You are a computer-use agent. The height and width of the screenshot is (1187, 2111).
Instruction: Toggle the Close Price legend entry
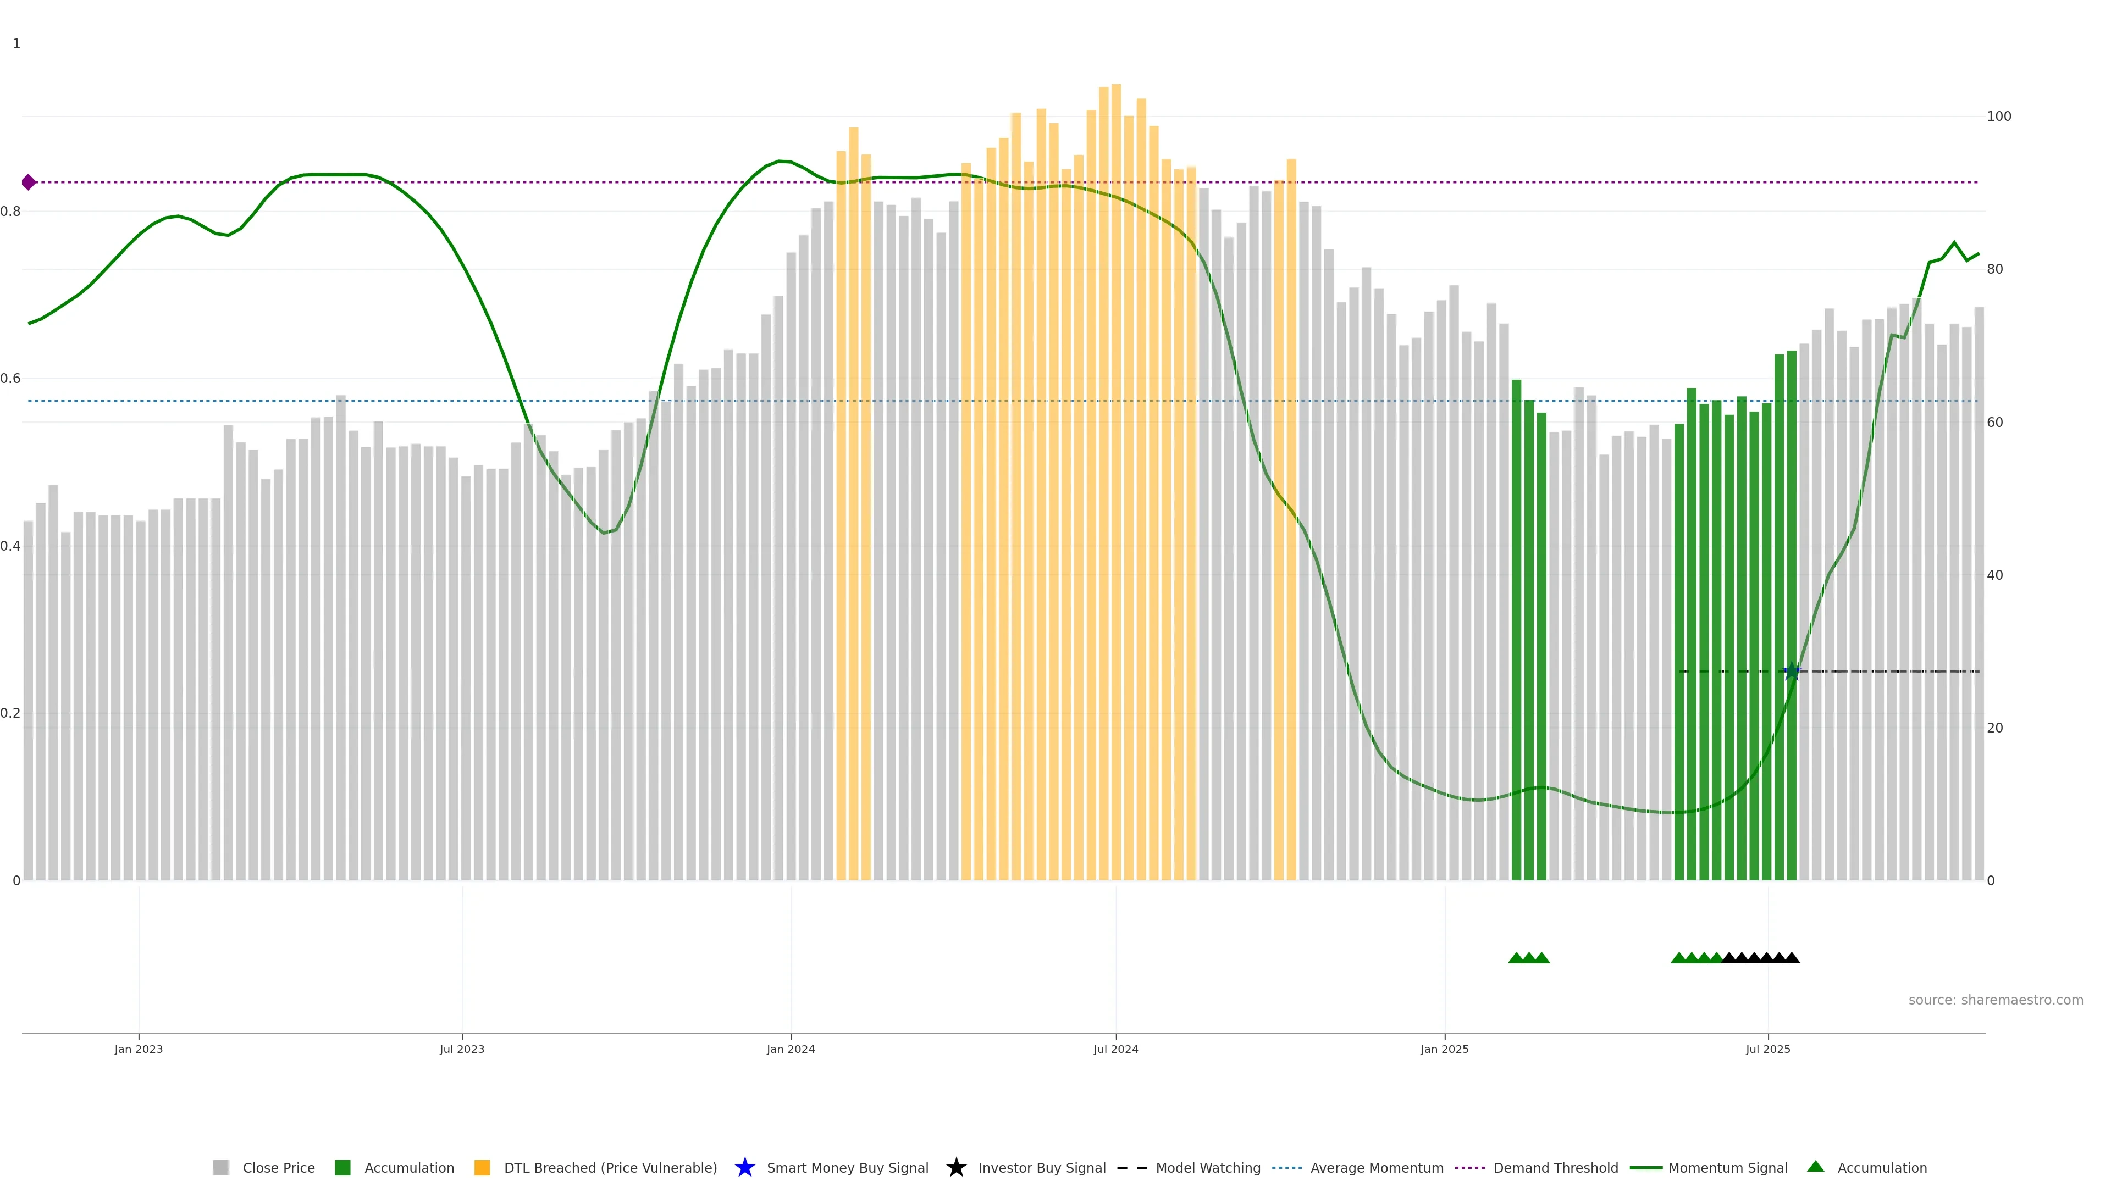pos(278,1168)
